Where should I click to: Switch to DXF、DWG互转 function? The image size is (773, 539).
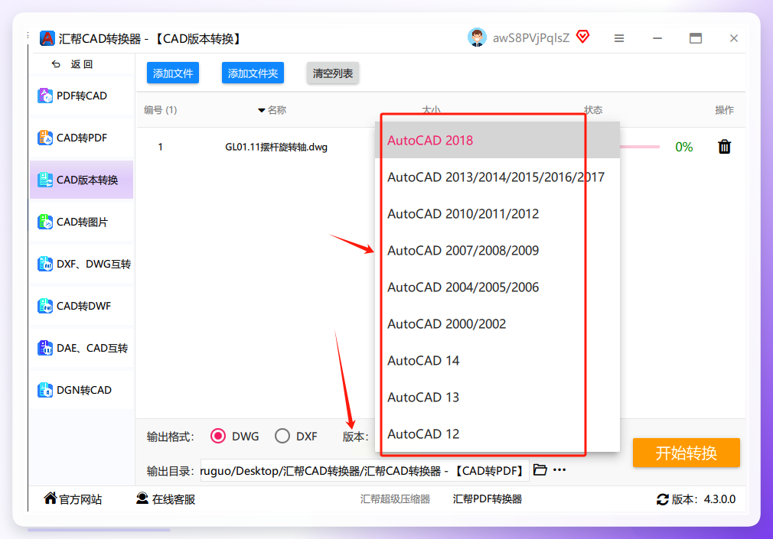point(82,264)
